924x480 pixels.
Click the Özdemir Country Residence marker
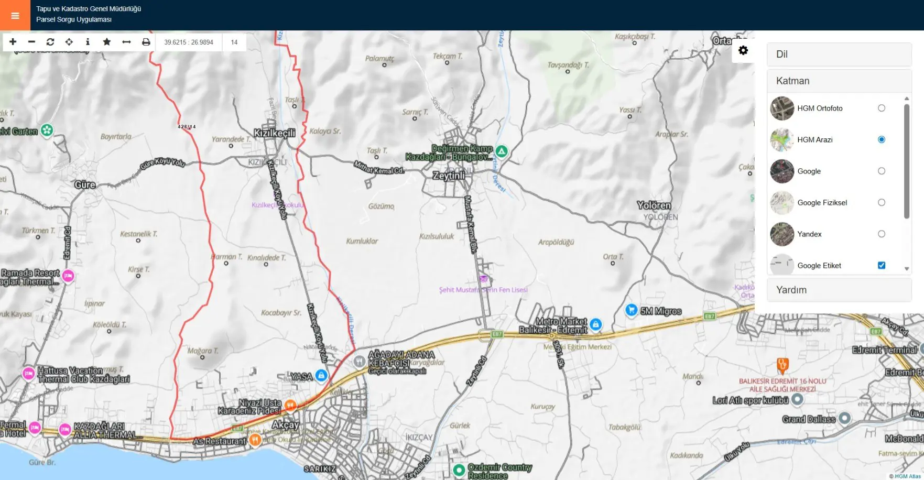click(x=459, y=470)
